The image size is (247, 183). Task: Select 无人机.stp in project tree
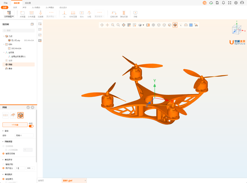point(16,40)
